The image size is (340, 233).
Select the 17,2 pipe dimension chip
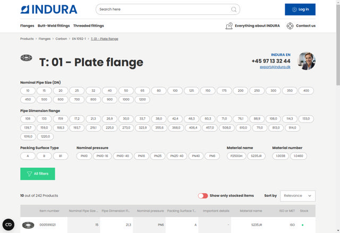76,119
